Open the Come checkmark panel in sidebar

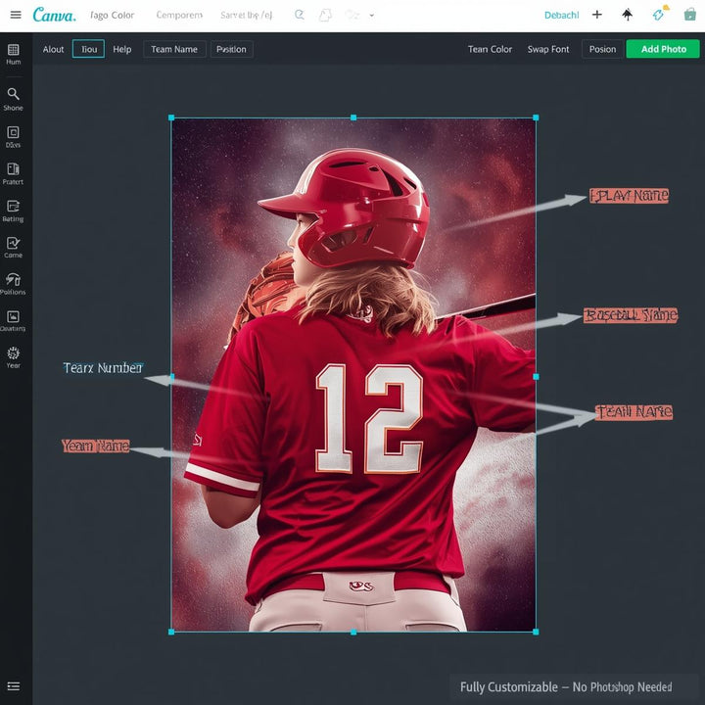pyautogui.click(x=13, y=243)
